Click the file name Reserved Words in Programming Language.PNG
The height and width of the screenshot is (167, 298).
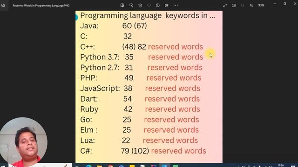coord(41,6)
